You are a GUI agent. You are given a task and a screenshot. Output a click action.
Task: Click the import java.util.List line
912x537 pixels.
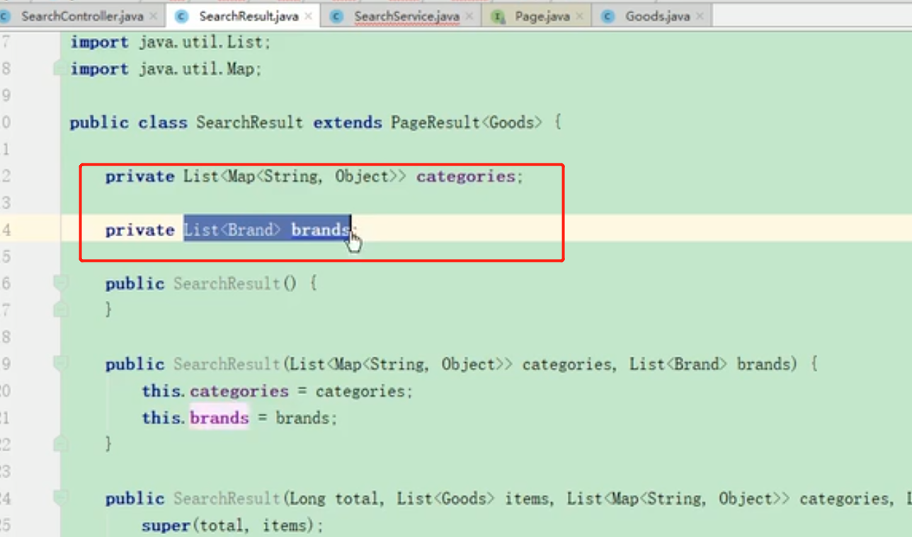170,42
